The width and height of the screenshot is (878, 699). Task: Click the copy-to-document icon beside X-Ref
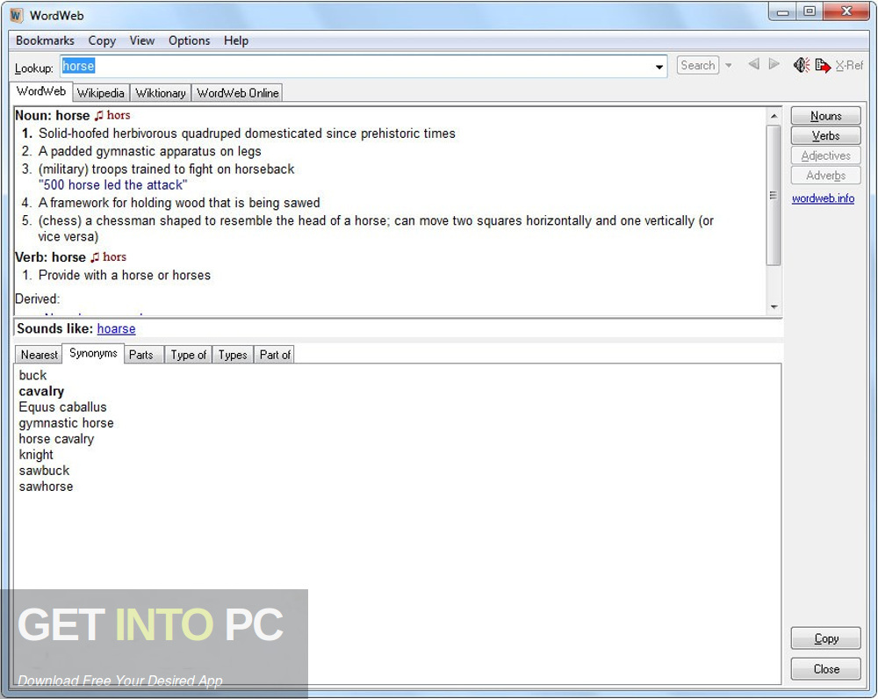(823, 66)
